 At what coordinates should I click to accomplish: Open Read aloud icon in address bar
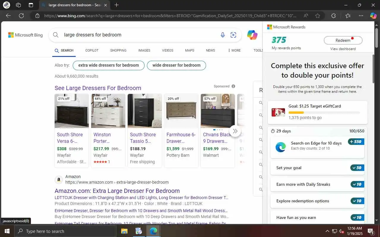point(305,16)
